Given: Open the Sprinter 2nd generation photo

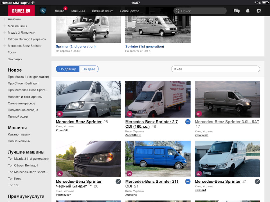Looking at the screenshot, I should pos(88,29).
